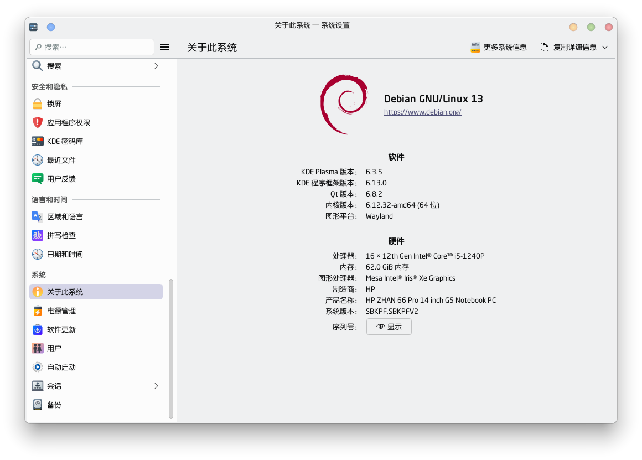Click the Wayland graphics platform value
This screenshot has width=642, height=460.
[379, 216]
